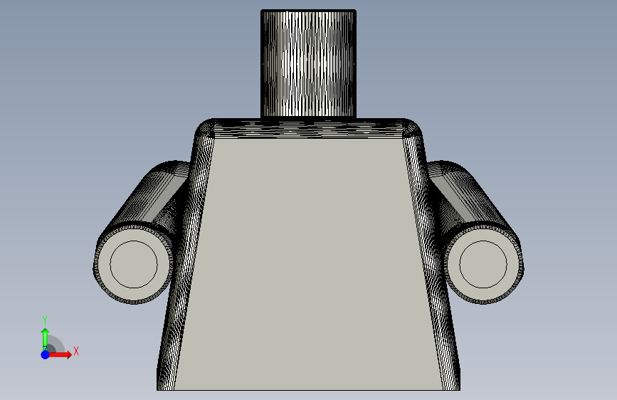The height and width of the screenshot is (400, 617).
Task: Select the right arm's circular end face
Action: point(482,264)
